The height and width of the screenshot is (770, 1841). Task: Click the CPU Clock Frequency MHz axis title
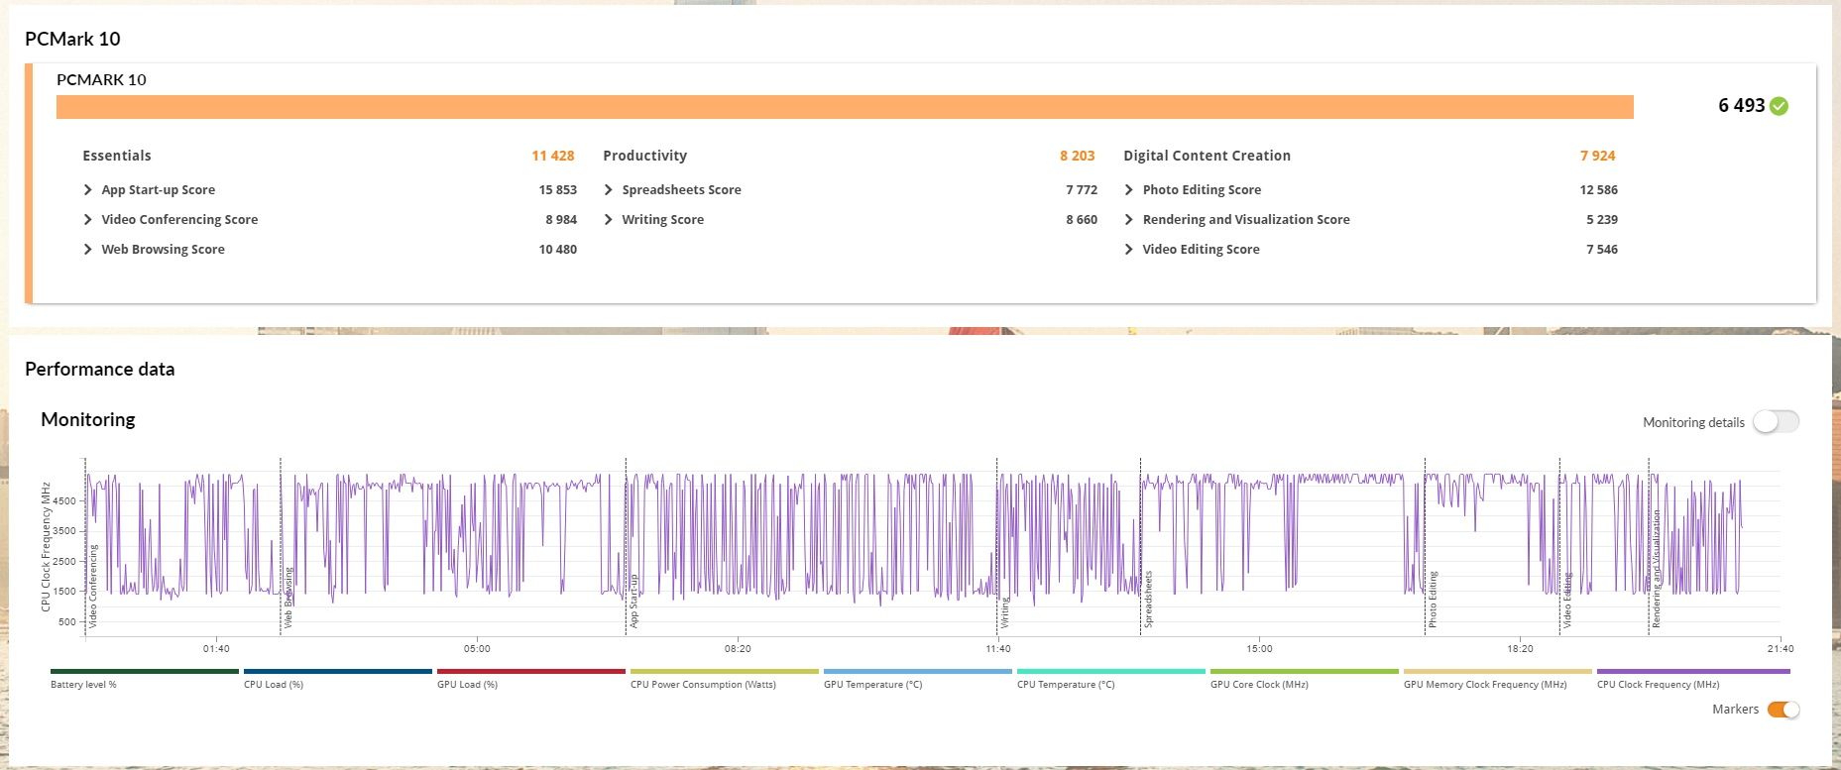pyautogui.click(x=46, y=547)
